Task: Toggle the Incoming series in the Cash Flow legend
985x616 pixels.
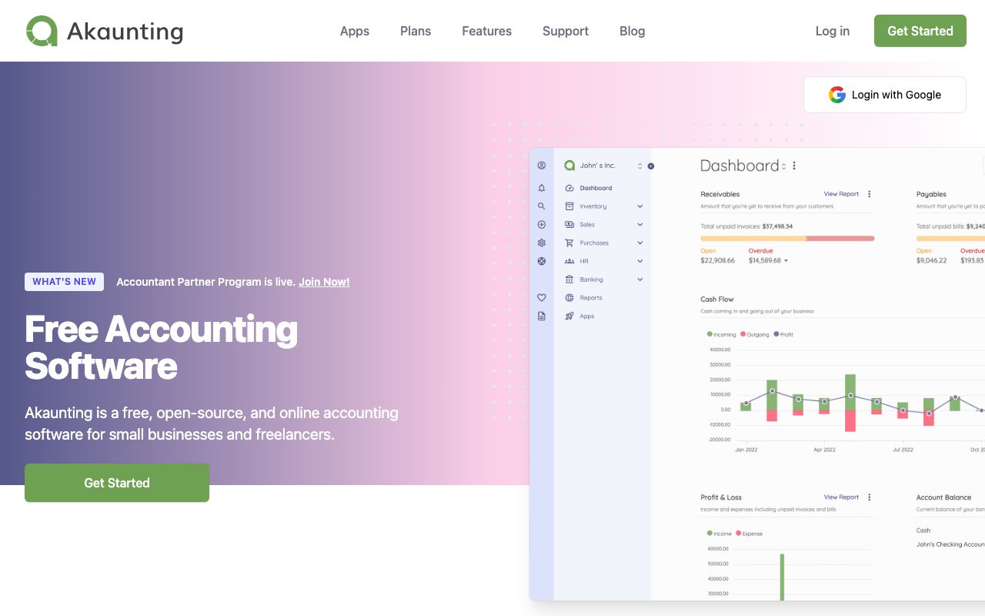Action: tap(722, 334)
